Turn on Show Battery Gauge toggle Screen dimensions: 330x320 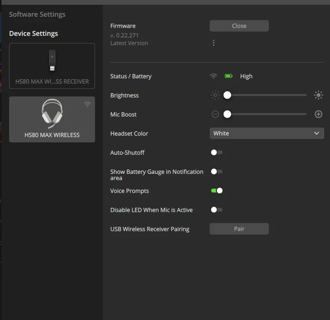click(x=216, y=171)
